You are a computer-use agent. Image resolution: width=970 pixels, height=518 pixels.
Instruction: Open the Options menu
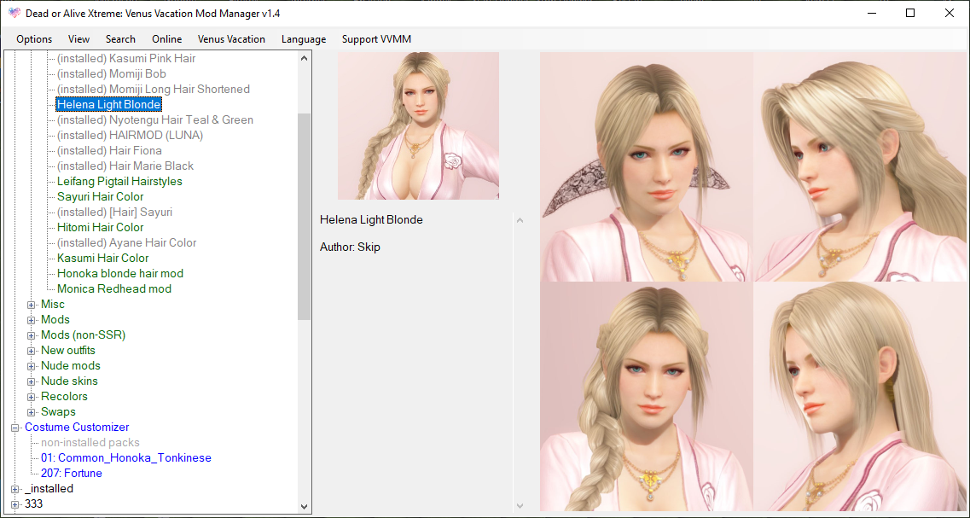coord(34,39)
